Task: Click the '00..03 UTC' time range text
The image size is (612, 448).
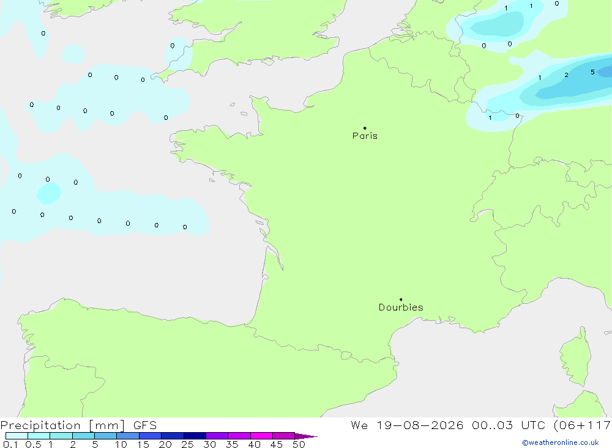Action: (x=509, y=425)
